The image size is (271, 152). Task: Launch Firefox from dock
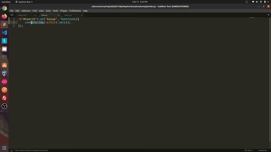(4, 16)
